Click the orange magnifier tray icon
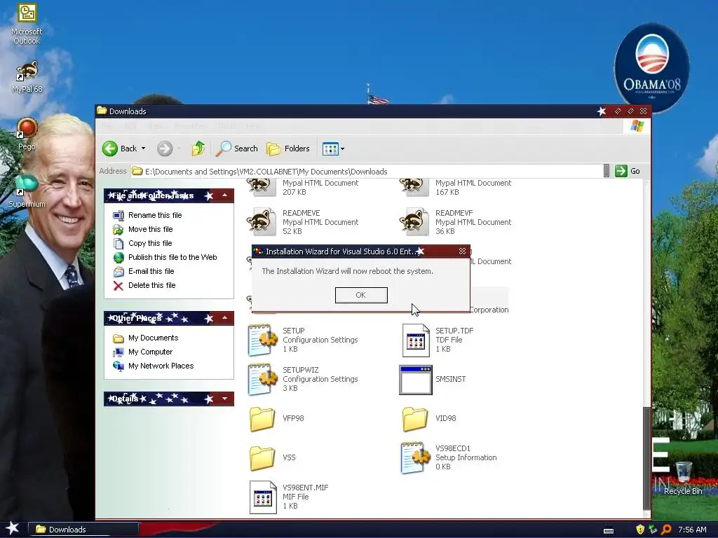 coord(666,530)
